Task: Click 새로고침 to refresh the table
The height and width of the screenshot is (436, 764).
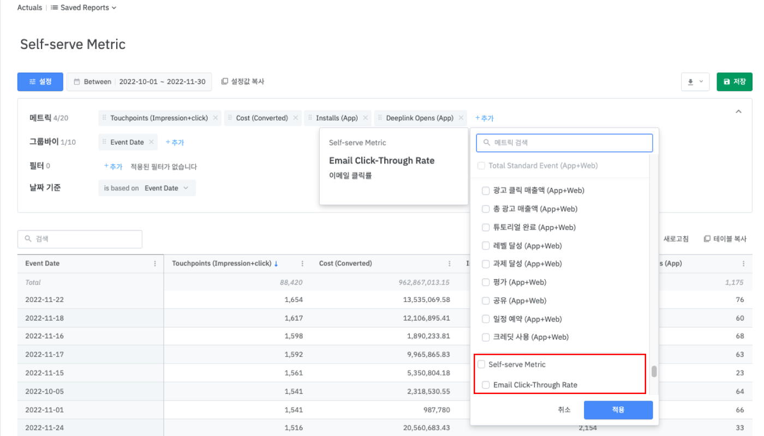Action: click(x=676, y=239)
